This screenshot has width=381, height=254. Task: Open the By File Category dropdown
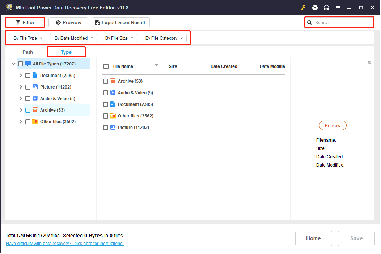(x=164, y=38)
